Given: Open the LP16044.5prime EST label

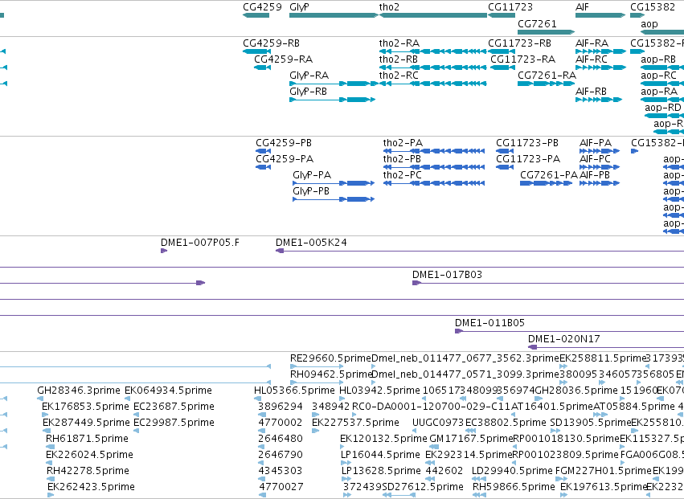Looking at the screenshot, I should coord(380,455).
